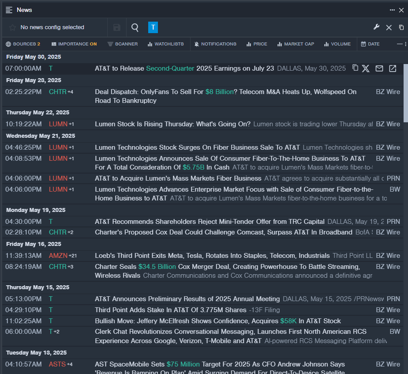Image resolution: width=408 pixels, height=374 pixels.
Task: Duplicate news window via copy icon
Action: (401, 27)
